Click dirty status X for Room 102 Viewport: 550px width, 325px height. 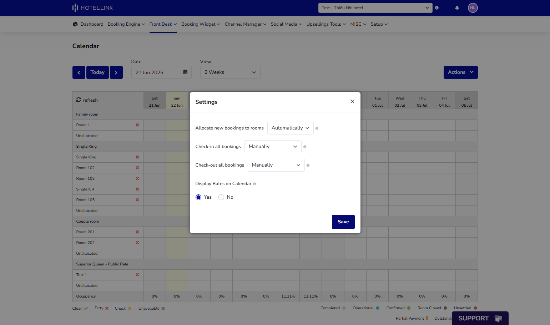137,168
